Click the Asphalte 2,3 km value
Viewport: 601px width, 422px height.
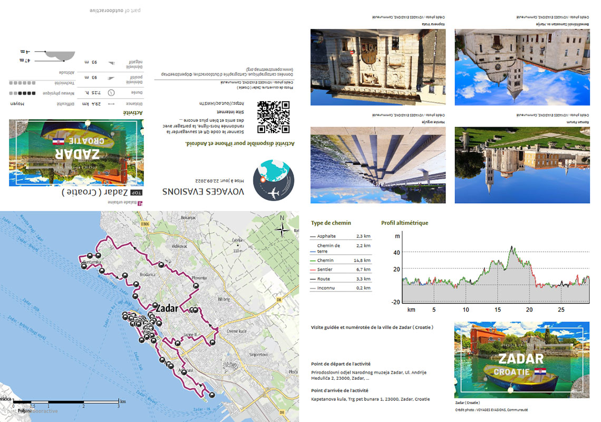click(x=363, y=236)
